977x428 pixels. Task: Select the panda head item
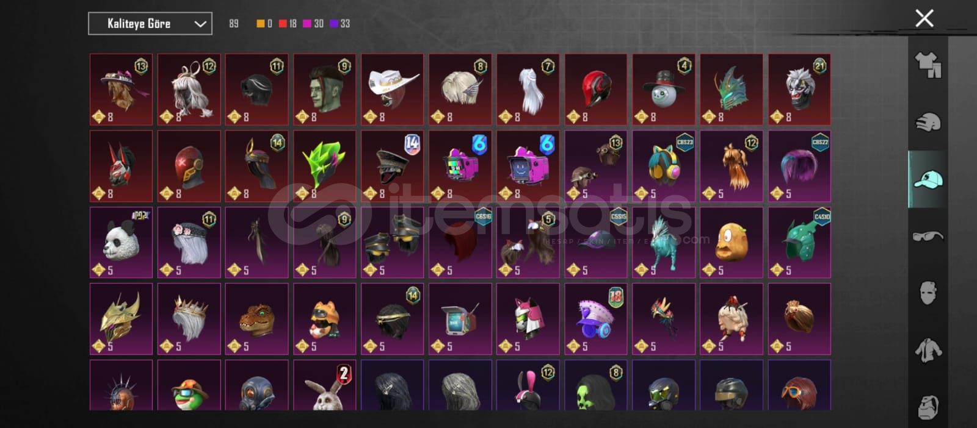pos(121,243)
